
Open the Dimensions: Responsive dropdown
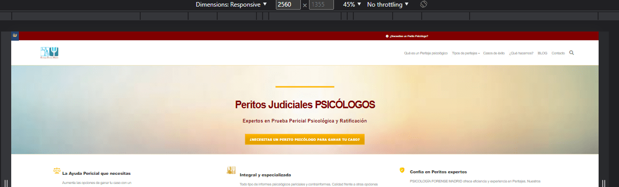pos(231,5)
